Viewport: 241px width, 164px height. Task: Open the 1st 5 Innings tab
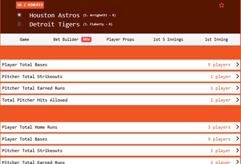pos(168,40)
